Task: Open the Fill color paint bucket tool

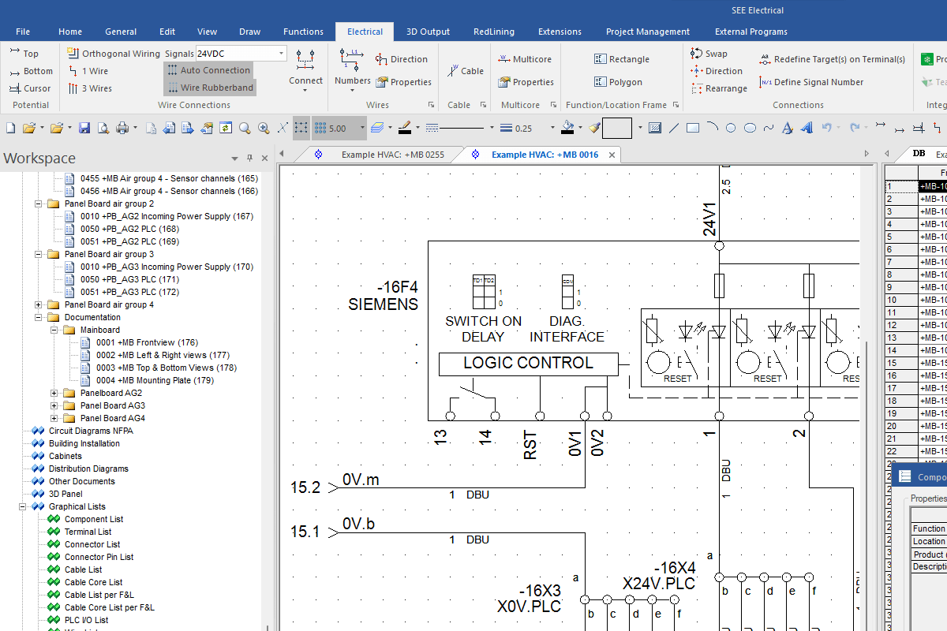Action: (x=568, y=127)
